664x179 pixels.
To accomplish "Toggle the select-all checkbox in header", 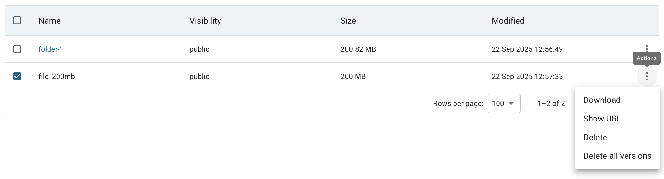I will pos(17,21).
